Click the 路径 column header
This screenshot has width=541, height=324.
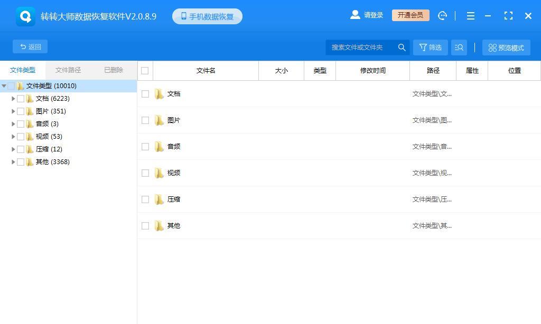pos(433,71)
